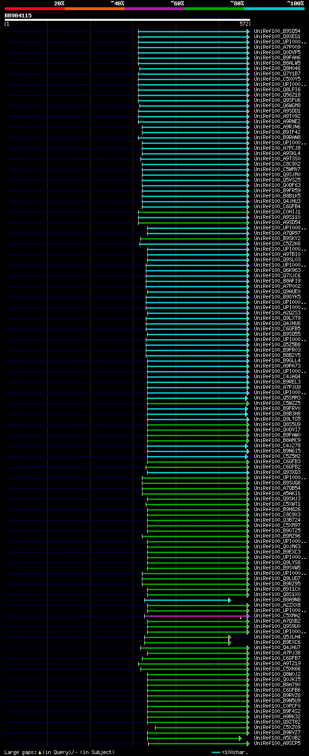
Task: Click the green alignment bar for UniRef100_B9SKY2
Action: click(195, 238)
